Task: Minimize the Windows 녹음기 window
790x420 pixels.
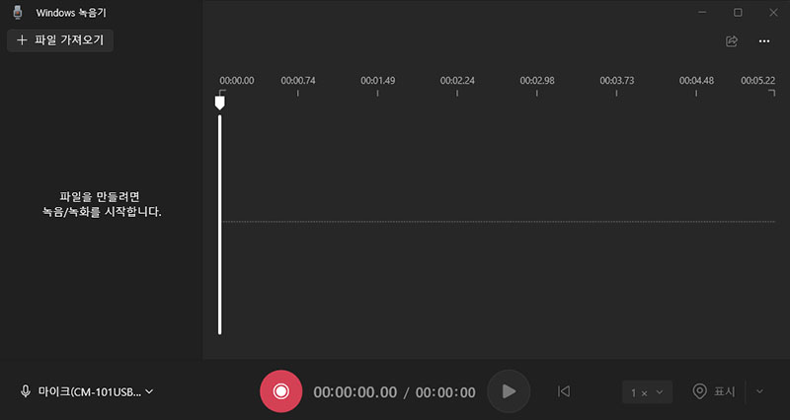Action: (702, 13)
